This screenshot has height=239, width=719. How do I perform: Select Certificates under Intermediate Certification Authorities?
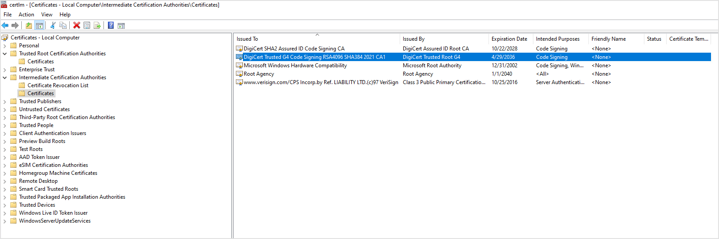(x=40, y=93)
